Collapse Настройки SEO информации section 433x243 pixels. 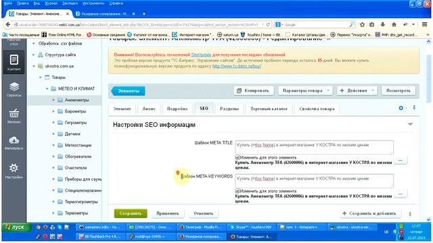(411, 124)
